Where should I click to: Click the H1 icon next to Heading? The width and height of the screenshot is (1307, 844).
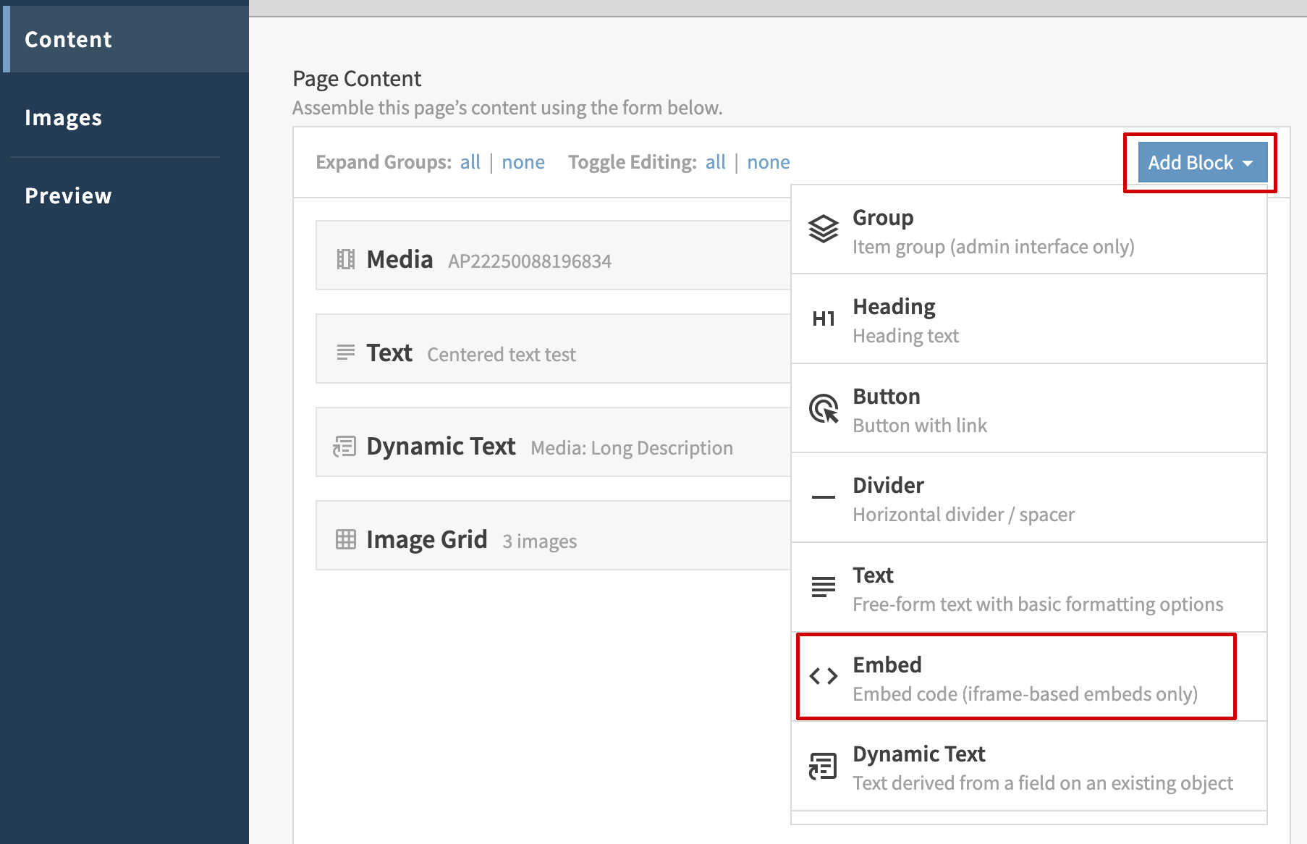[x=823, y=318]
